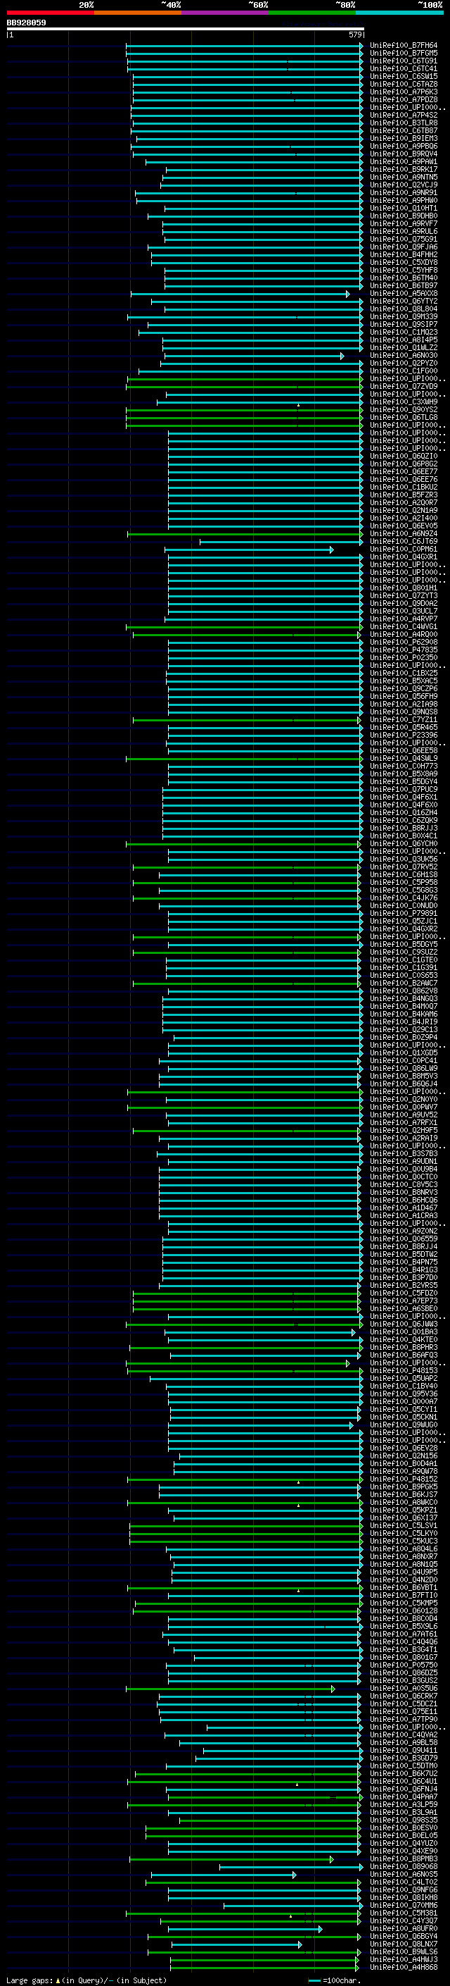The height and width of the screenshot is (1986, 450).
Task: Select the UniRef100_Q9U411 label
Action: (x=404, y=1750)
